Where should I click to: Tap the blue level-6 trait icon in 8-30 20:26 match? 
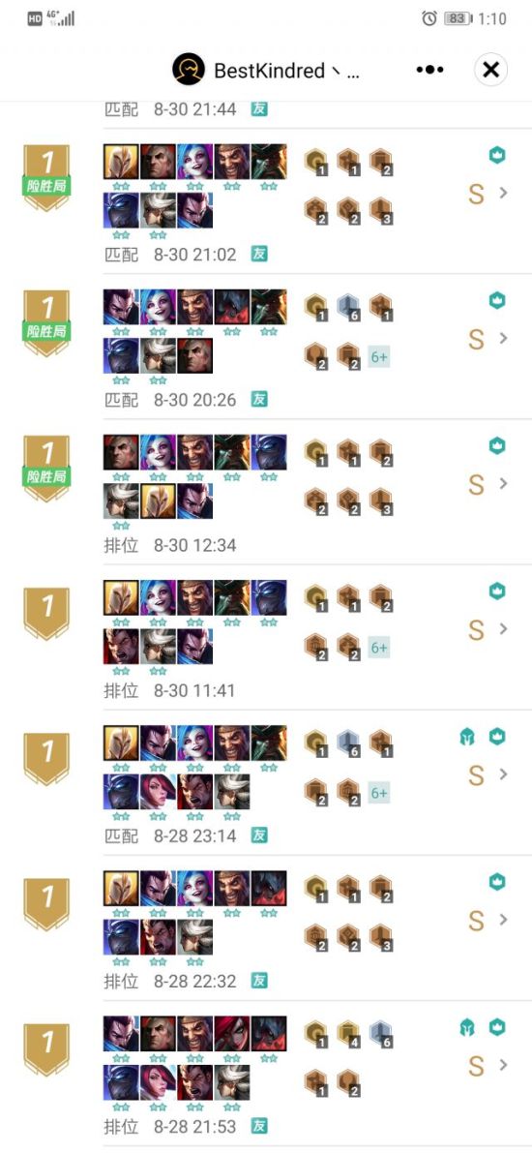coord(349,307)
